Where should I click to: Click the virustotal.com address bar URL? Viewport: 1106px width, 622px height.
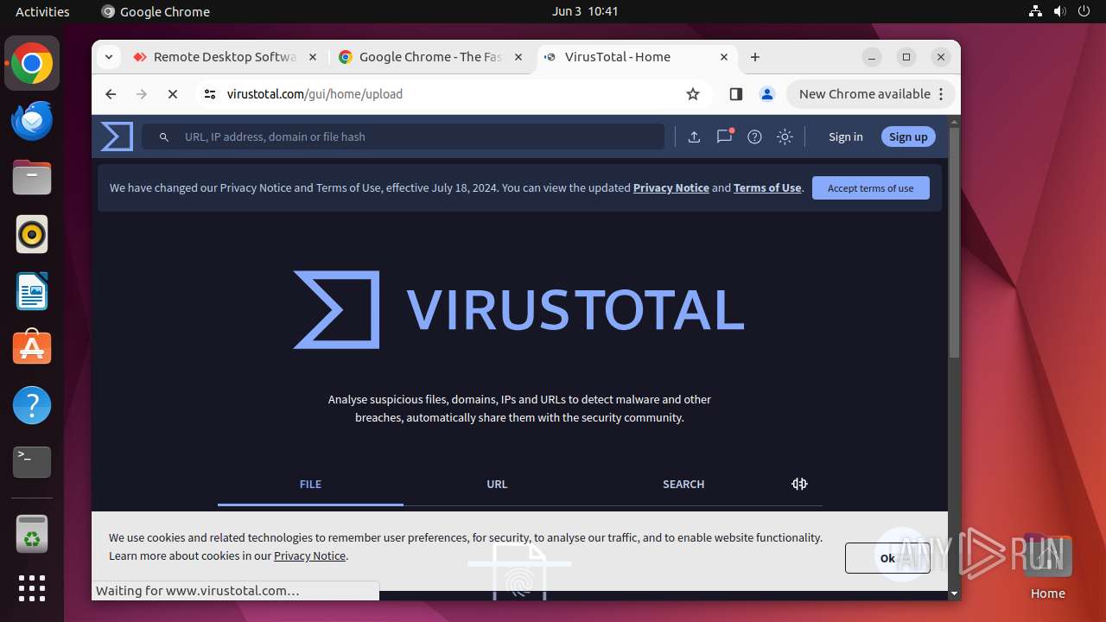pos(315,94)
